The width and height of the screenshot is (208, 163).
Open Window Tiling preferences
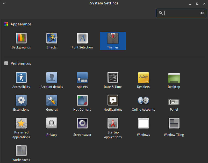174,123
